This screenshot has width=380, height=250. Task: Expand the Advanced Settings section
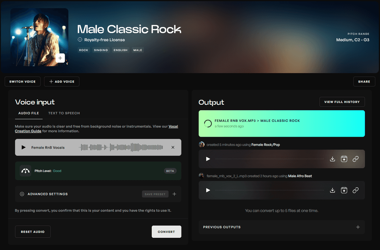47,194
